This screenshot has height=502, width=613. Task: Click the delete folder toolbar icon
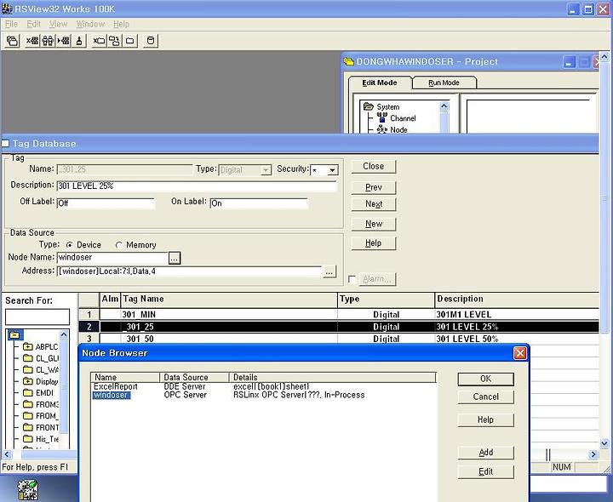click(99, 41)
